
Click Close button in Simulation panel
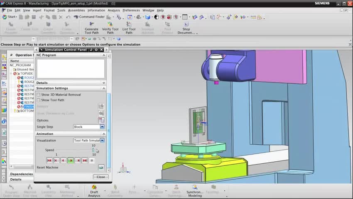point(101,177)
